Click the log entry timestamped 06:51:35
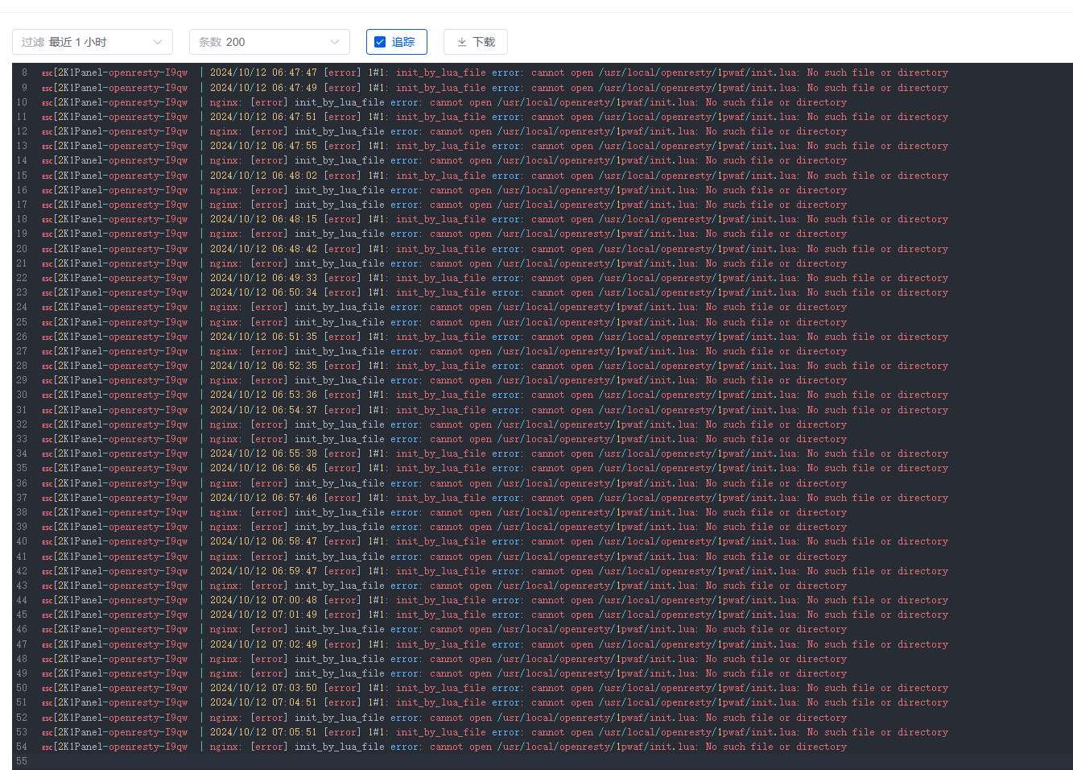 (495, 337)
